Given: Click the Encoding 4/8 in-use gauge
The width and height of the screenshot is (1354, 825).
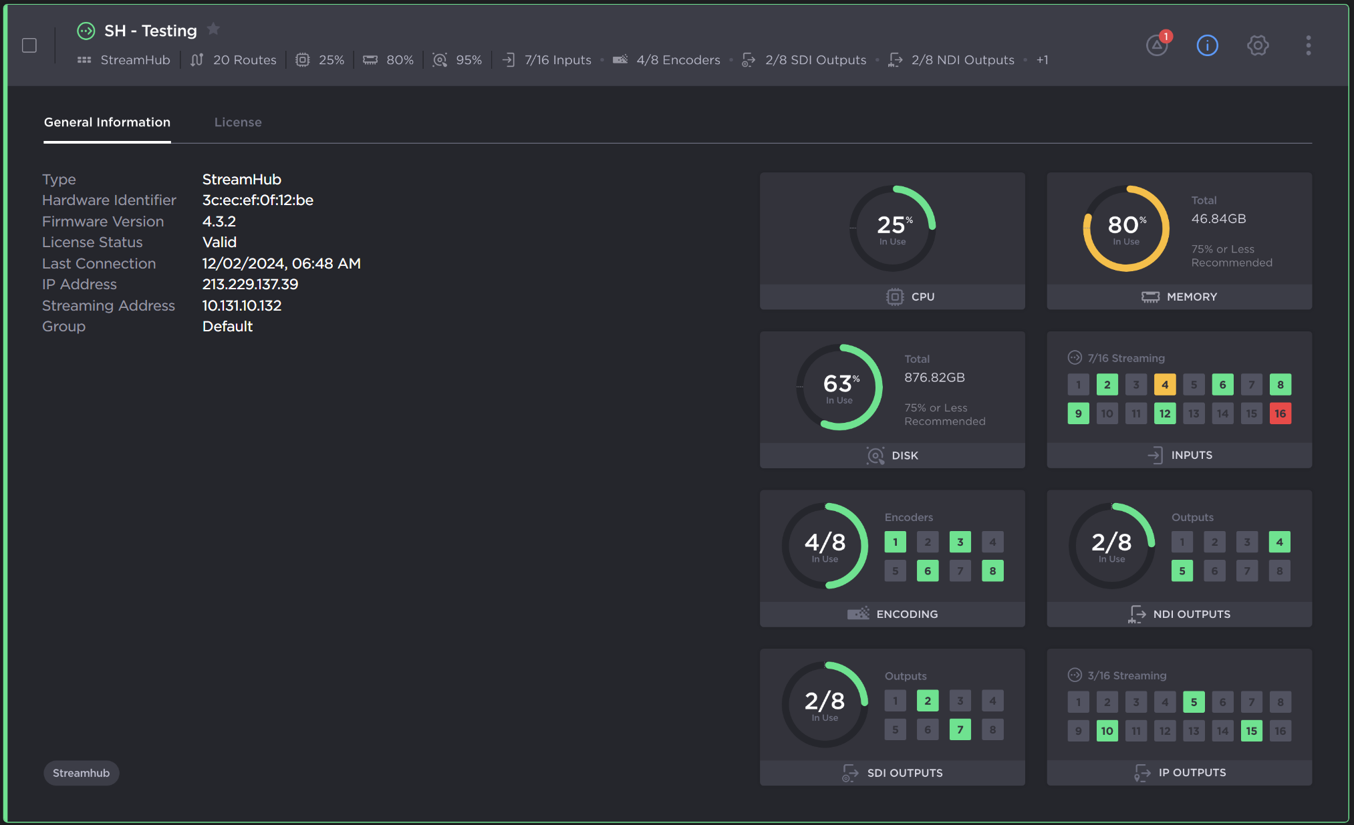Looking at the screenshot, I should pos(825,546).
